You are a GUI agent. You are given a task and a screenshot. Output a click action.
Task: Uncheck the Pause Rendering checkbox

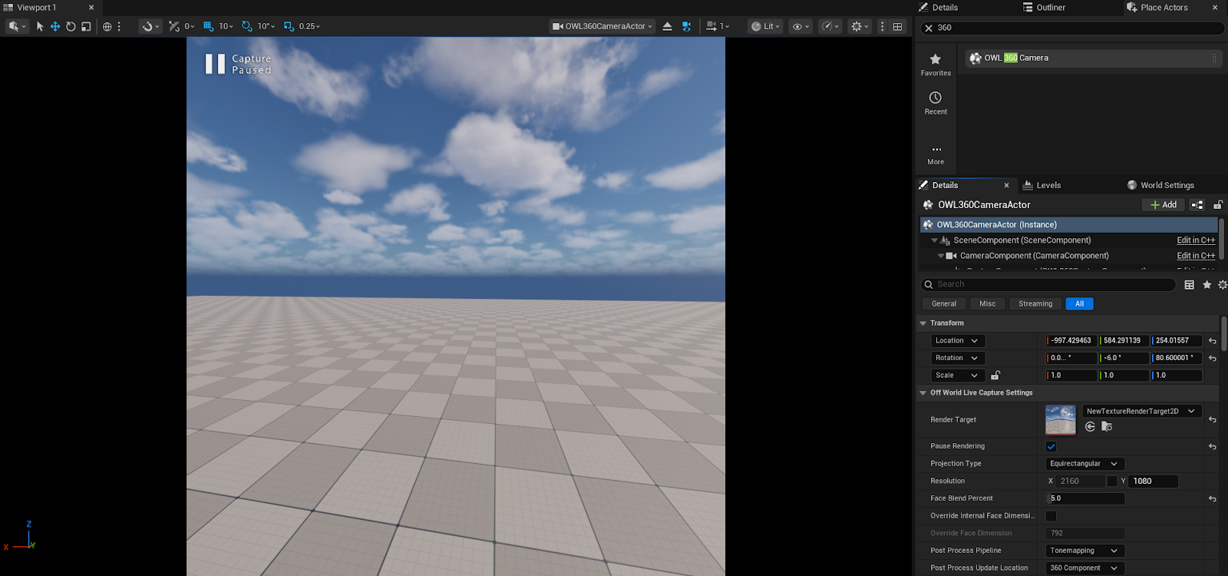pos(1051,446)
